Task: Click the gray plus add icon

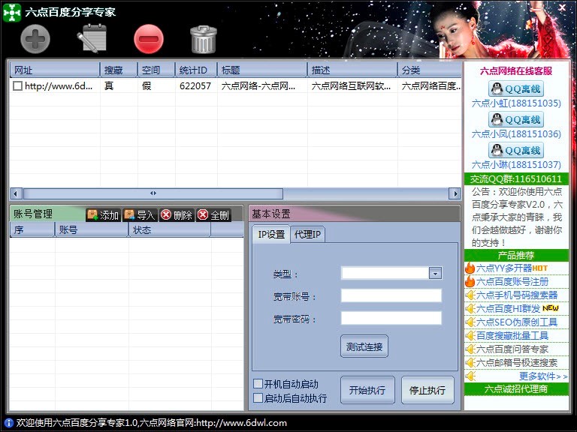Action: [35, 39]
